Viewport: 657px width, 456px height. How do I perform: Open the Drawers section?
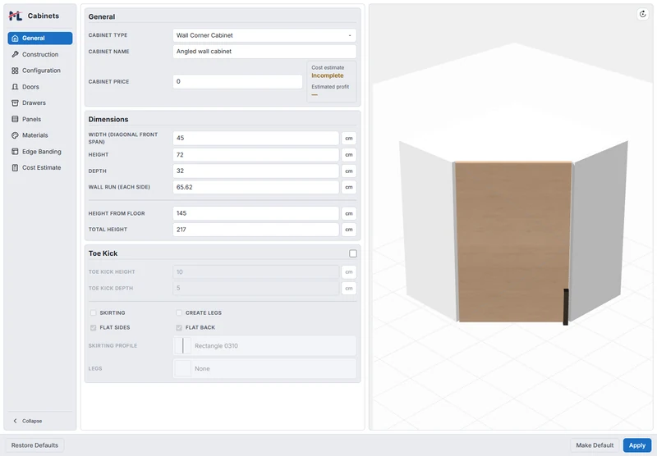click(x=39, y=103)
